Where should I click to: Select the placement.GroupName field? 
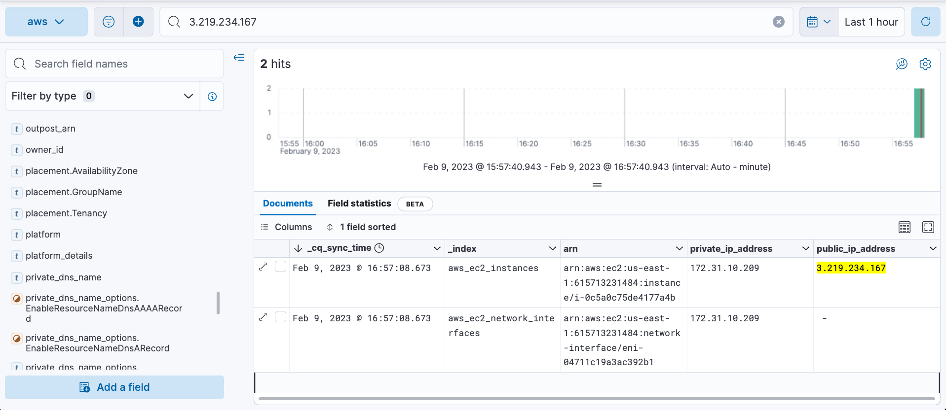[x=74, y=192]
